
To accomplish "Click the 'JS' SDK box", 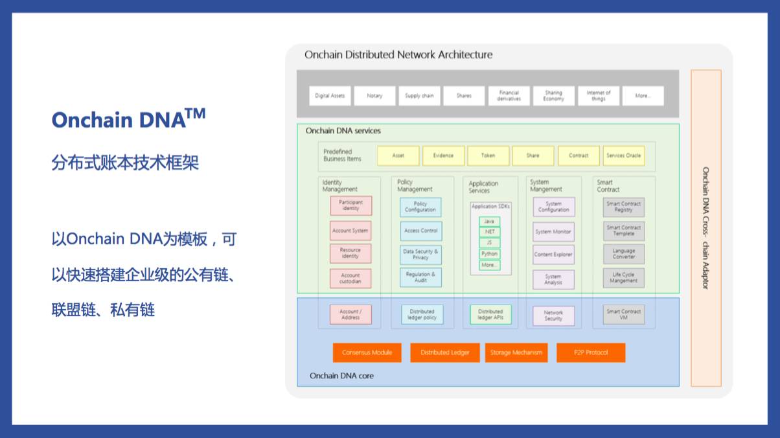I will click(490, 243).
